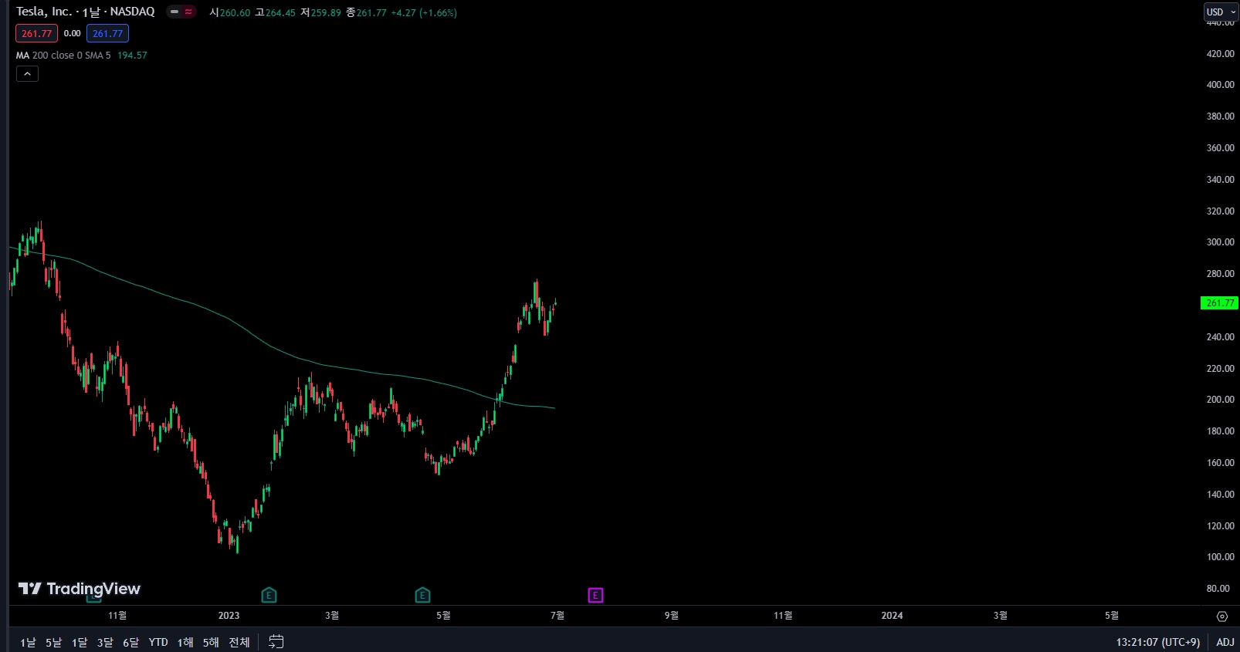Select the 6달 date range
The width and height of the screenshot is (1240, 652).
click(x=130, y=642)
